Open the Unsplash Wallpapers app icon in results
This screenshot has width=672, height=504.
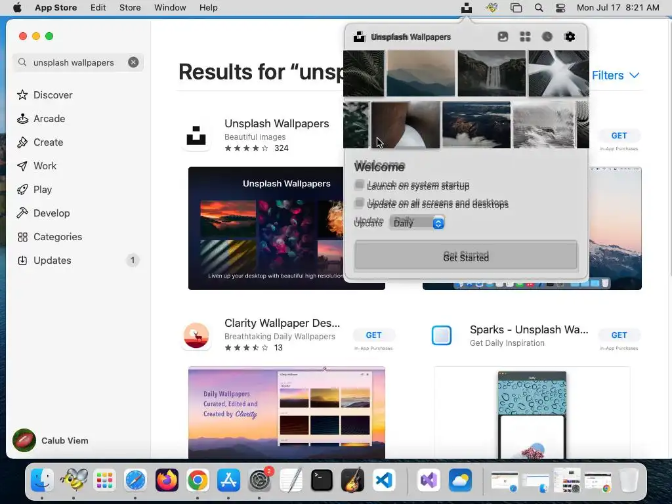(196, 135)
